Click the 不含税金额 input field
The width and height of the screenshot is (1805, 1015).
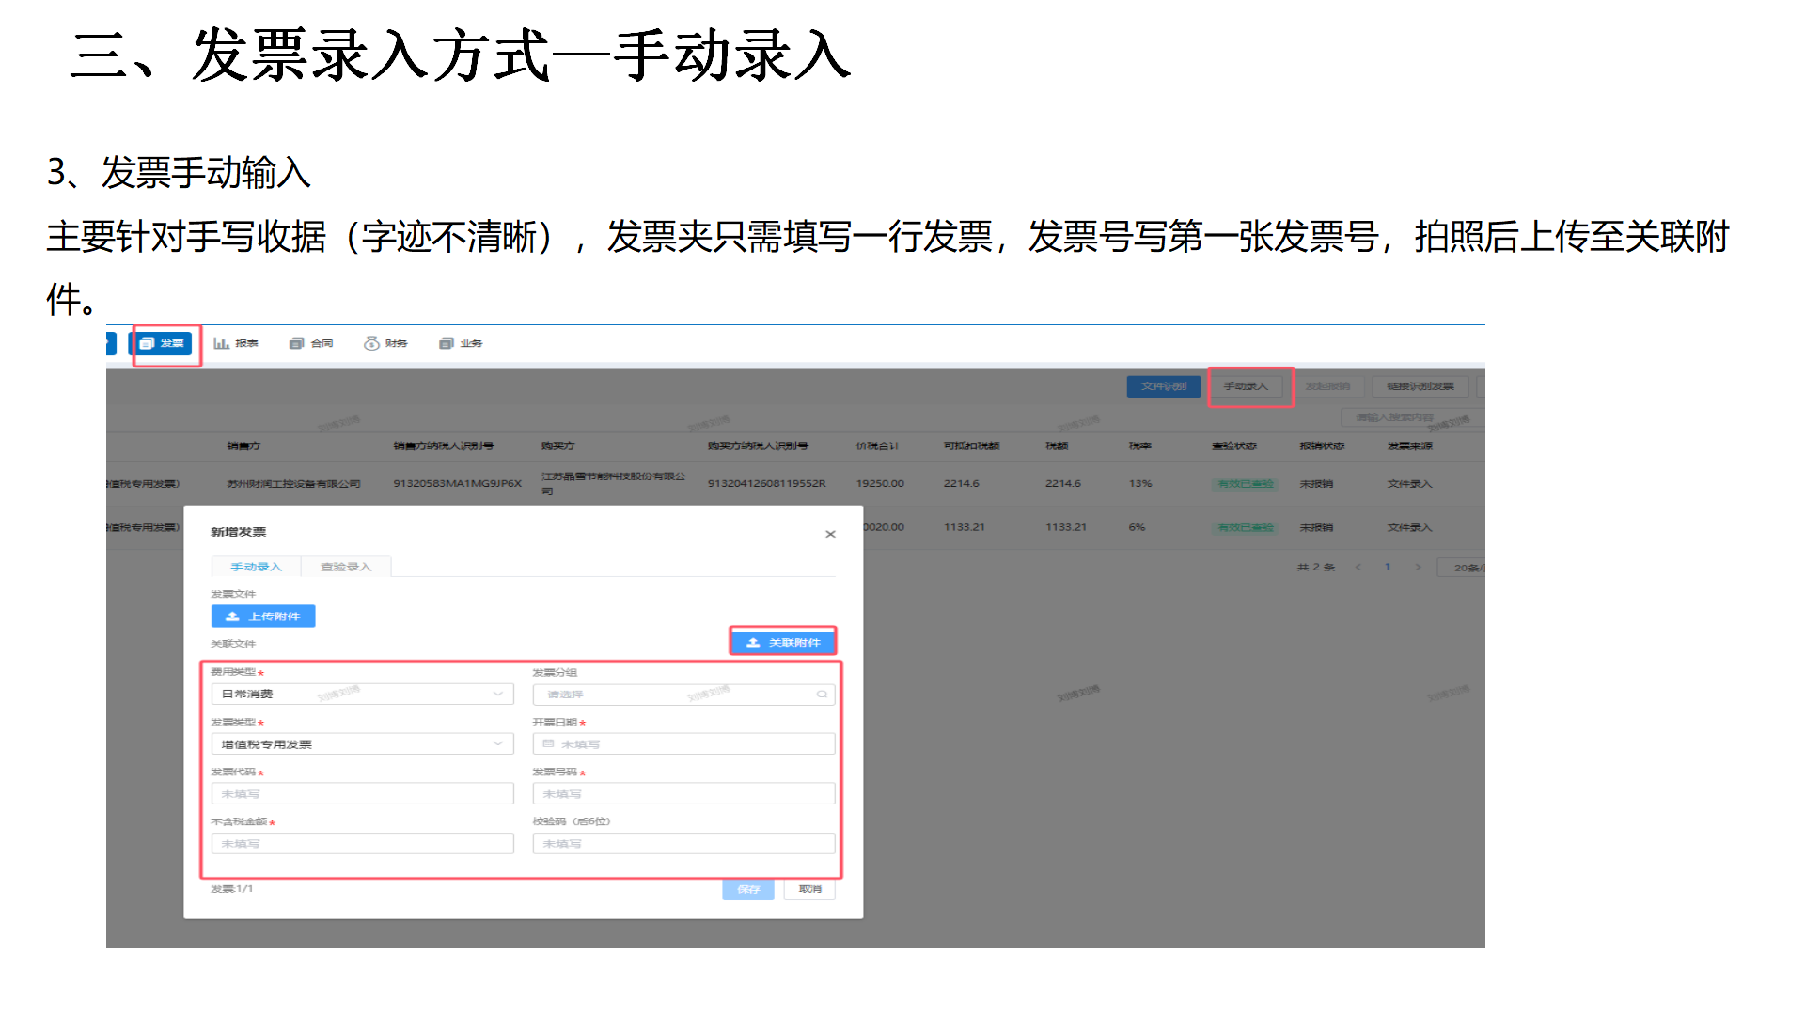point(363,844)
